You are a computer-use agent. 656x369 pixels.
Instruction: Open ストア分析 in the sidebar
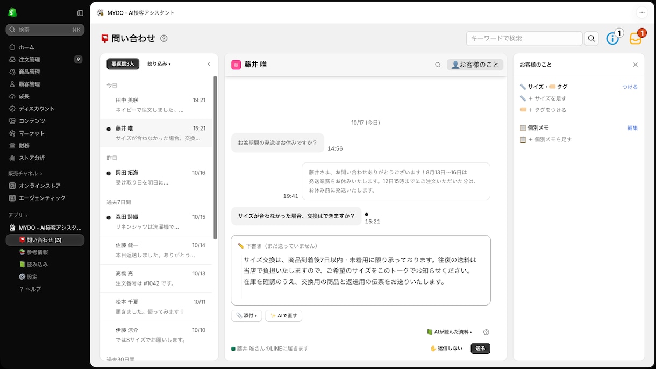[x=45, y=158]
